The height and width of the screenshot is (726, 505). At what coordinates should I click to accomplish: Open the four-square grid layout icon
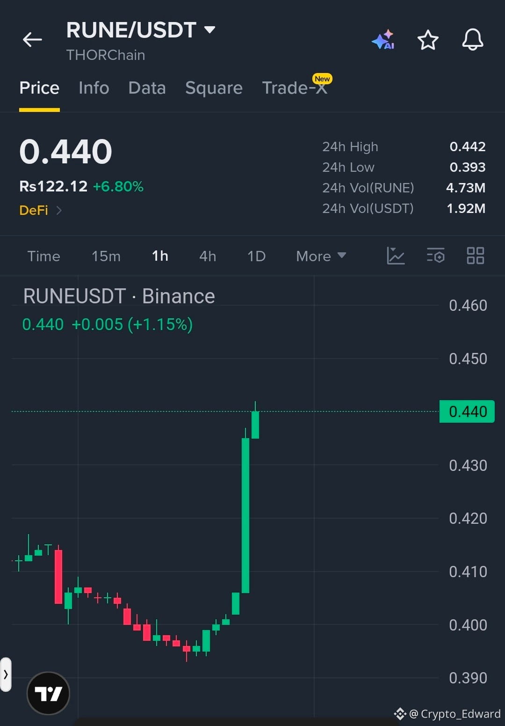coord(476,256)
